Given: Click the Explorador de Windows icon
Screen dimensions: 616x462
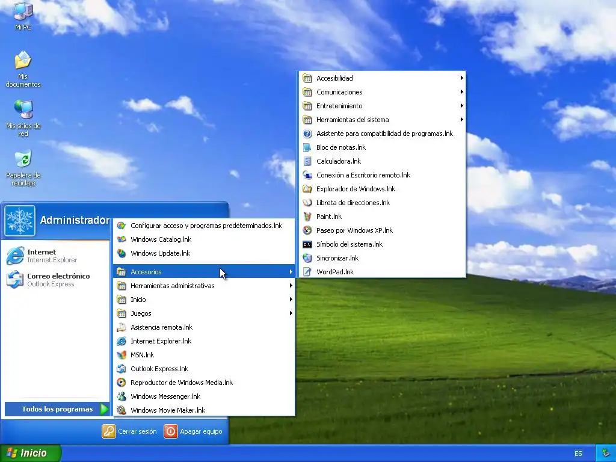Looking at the screenshot, I should [307, 189].
